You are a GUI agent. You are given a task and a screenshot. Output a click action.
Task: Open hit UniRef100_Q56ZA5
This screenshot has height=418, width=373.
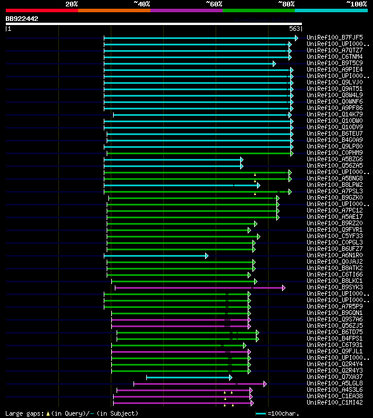click(335, 165)
